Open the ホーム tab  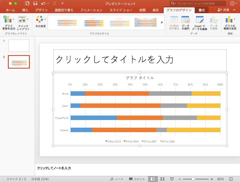11,10
